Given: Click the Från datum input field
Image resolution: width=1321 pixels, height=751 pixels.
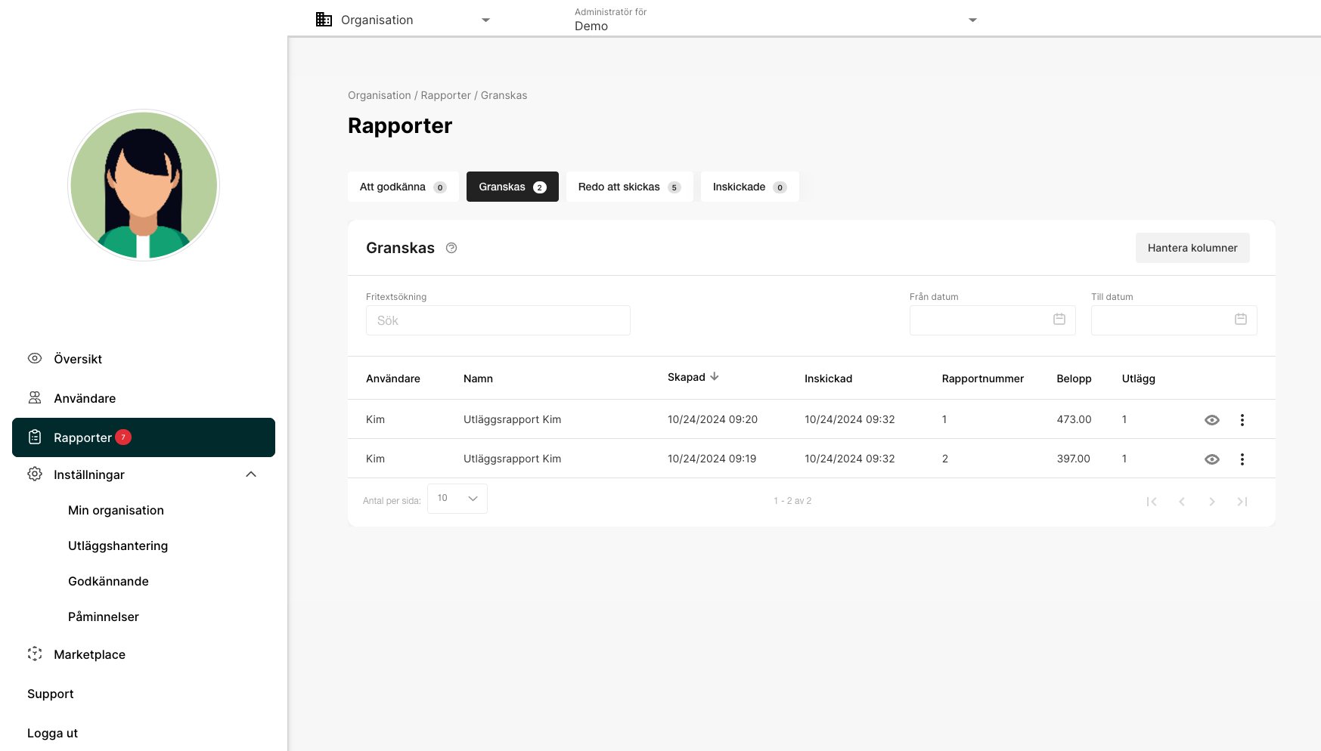Looking at the screenshot, I should [993, 320].
